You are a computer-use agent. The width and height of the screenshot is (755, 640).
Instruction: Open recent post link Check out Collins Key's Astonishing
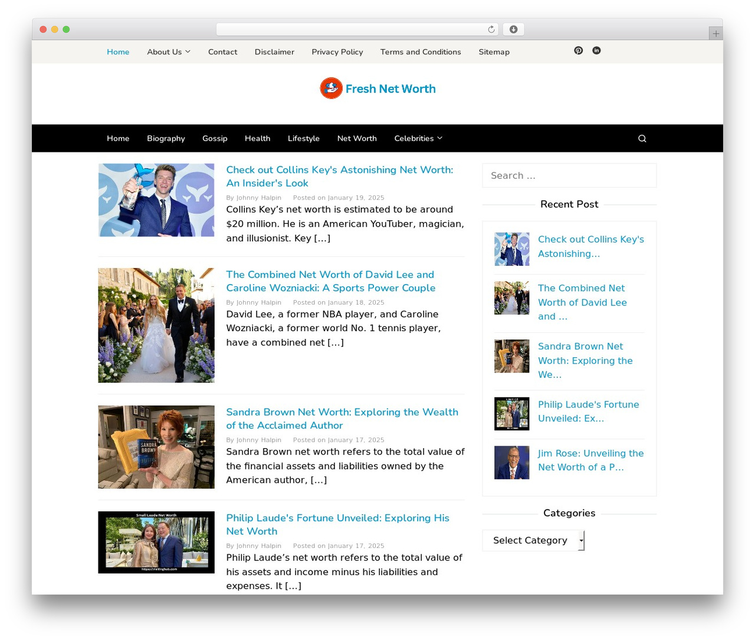pos(591,246)
